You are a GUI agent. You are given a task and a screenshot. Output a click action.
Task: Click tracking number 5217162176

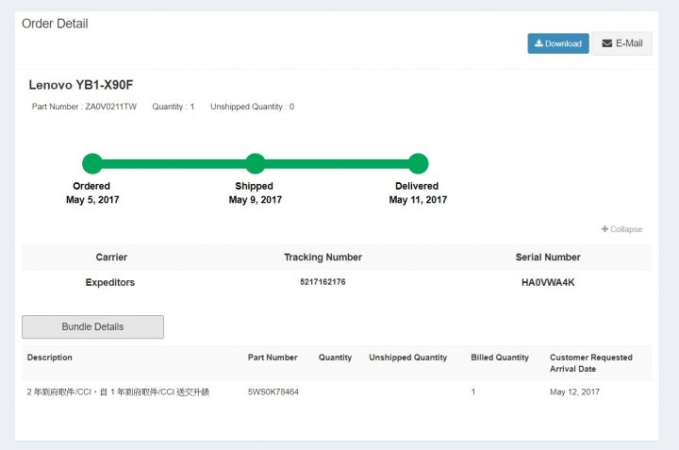pos(323,282)
